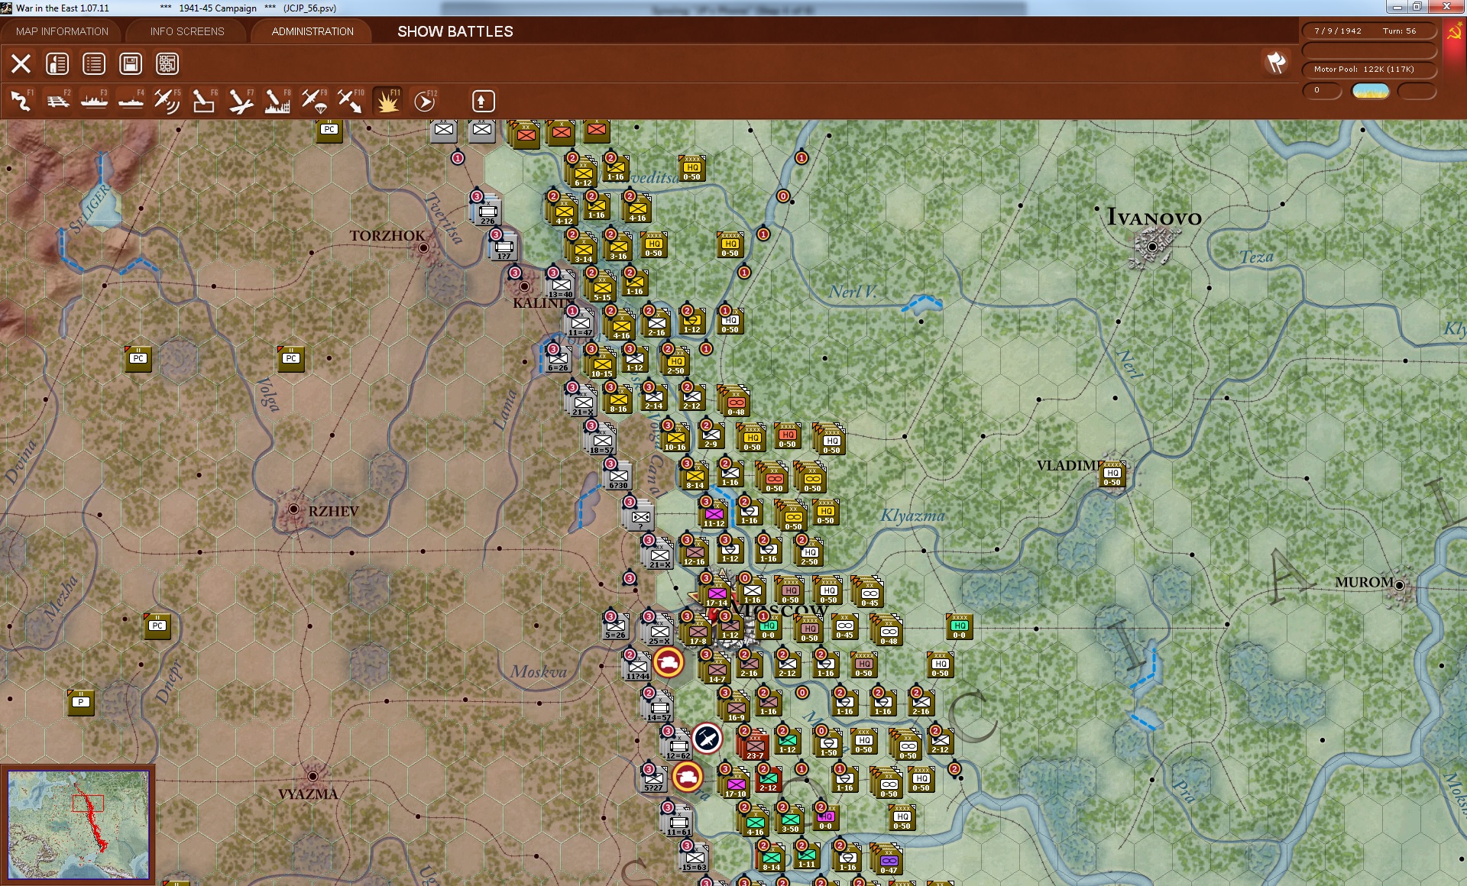This screenshot has width=1467, height=886.
Task: Click the Ivanovo city hex
Action: (1152, 247)
